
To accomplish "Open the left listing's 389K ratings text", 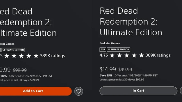I will [x=52, y=56].
